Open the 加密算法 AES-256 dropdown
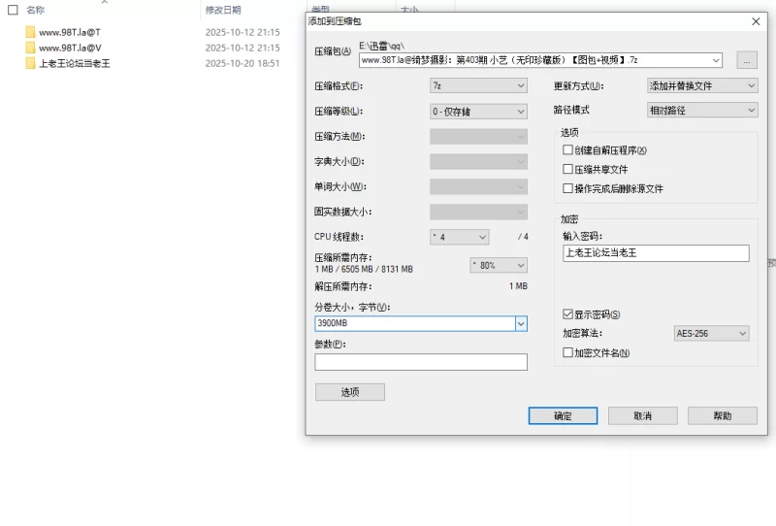The image size is (776, 526). [x=711, y=334]
